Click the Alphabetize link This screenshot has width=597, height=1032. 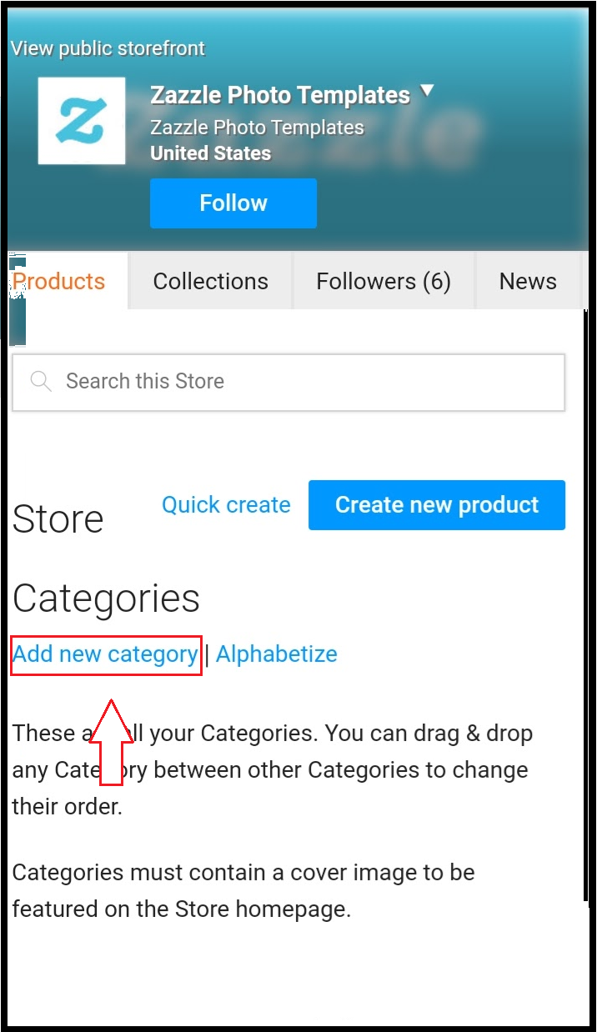277,654
